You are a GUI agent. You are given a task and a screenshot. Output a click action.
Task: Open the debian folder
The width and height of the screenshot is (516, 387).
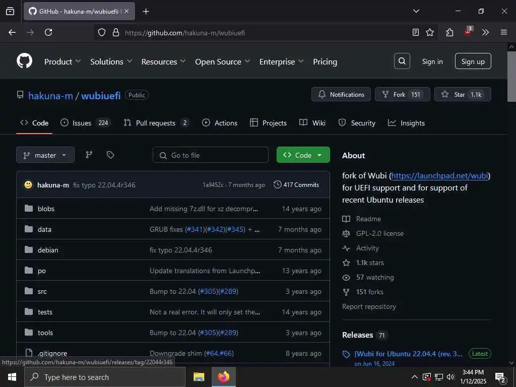48,250
